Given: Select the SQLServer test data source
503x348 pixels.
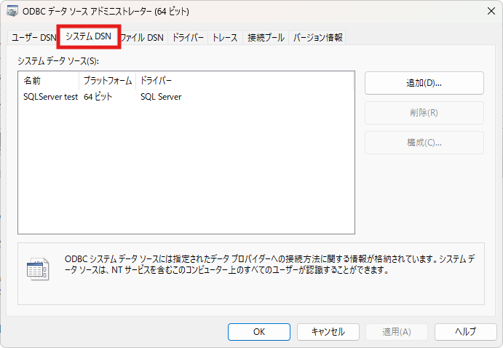Looking at the screenshot, I should click(x=51, y=97).
